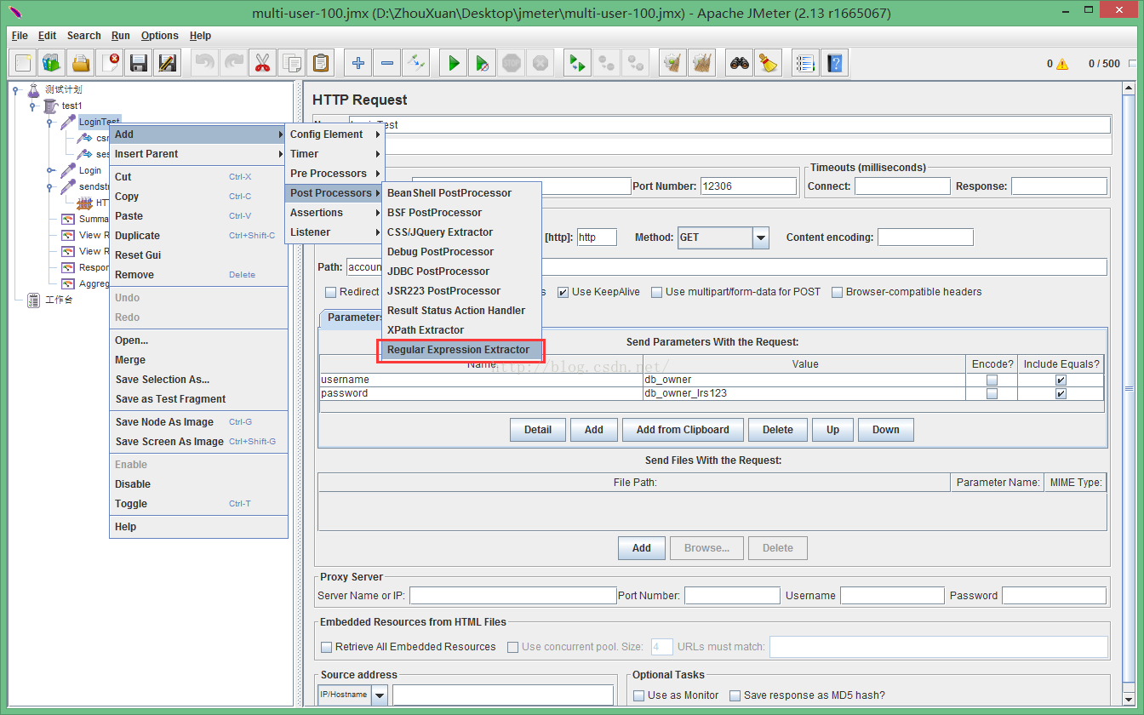
Task: Click the Reset search brush icon
Action: pos(769,63)
